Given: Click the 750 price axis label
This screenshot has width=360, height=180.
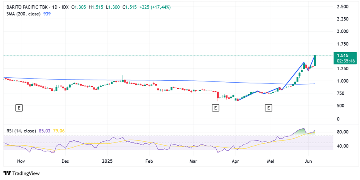Looking at the screenshot, I should 340,93.
